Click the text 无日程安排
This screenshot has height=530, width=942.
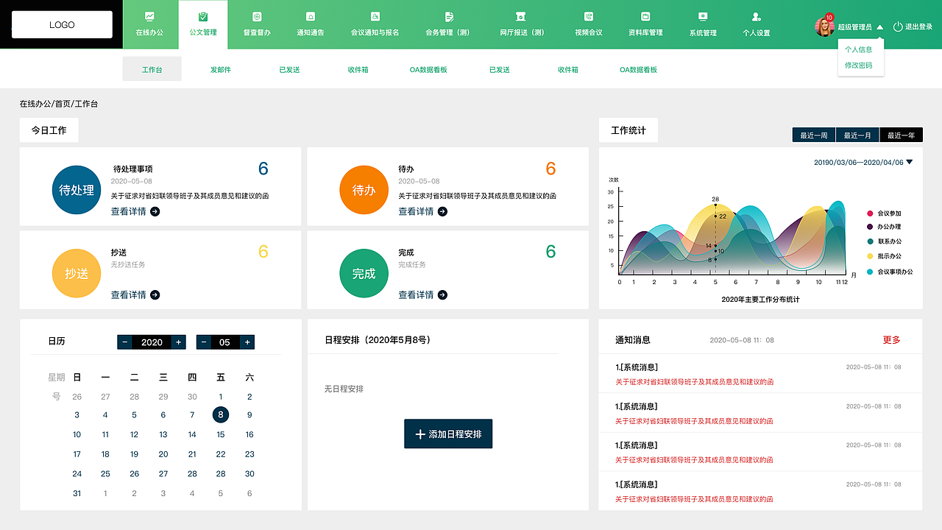tap(344, 389)
